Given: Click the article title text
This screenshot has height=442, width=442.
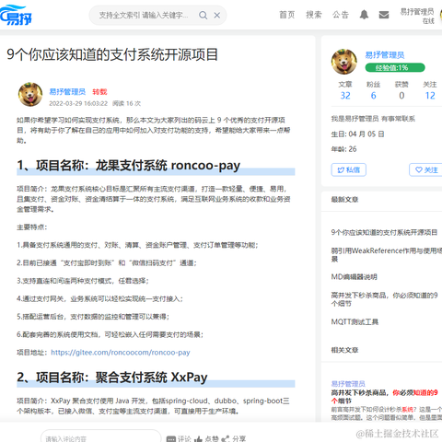Looking at the screenshot, I should 112,54.
